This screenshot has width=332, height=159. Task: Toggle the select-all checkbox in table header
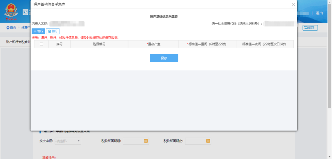pos(41,44)
